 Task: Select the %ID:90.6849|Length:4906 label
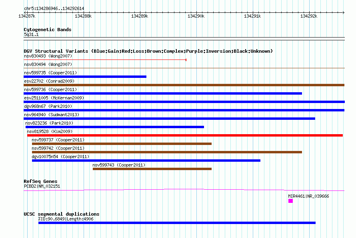coord(66,219)
